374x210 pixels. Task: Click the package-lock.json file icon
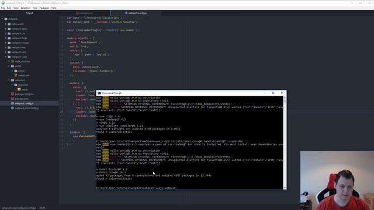point(12,94)
